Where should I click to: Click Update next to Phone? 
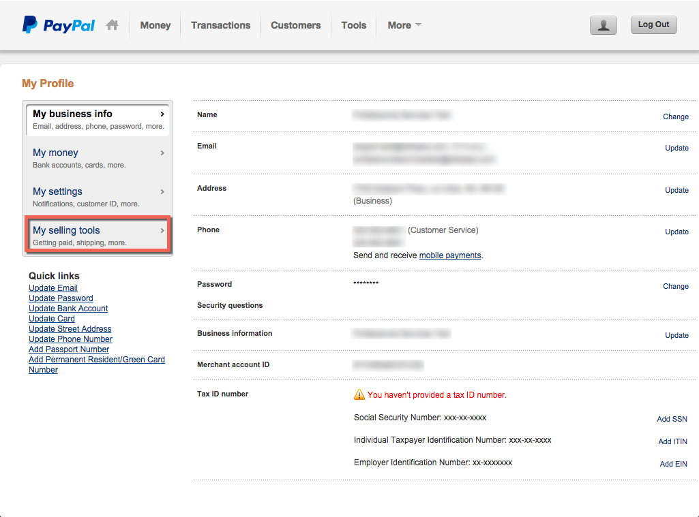(x=676, y=232)
